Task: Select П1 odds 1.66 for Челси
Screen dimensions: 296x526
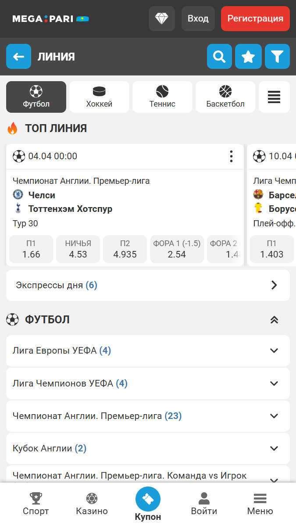Action: click(x=31, y=249)
